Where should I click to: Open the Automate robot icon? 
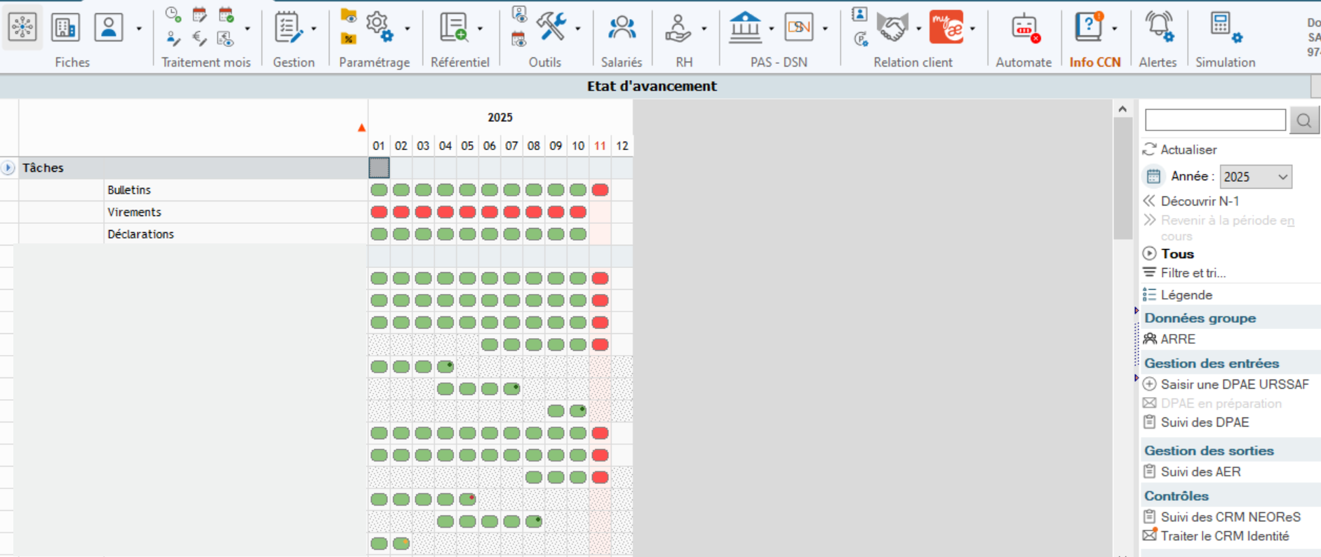1025,27
